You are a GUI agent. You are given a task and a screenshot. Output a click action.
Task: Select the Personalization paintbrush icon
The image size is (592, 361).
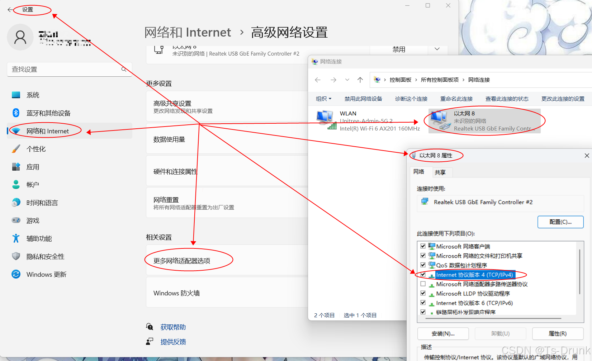16,149
